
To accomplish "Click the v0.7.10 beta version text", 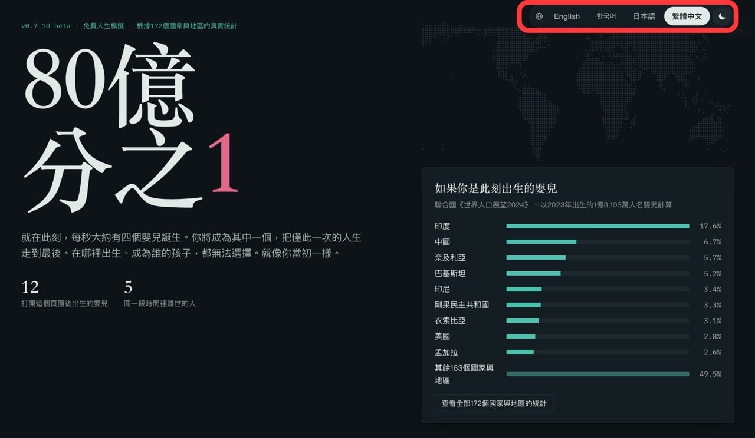I will 46,26.
